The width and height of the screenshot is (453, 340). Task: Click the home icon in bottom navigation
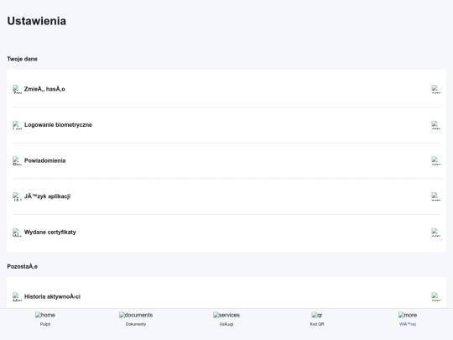(x=45, y=315)
